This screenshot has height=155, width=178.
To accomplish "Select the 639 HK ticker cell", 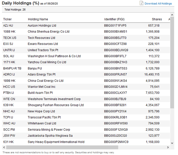I will [x=8, y=105].
